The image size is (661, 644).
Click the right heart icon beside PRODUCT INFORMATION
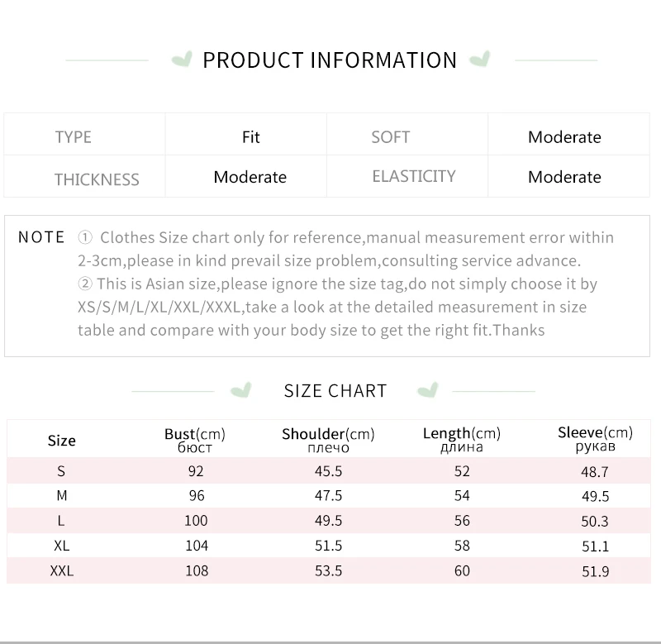(x=479, y=60)
